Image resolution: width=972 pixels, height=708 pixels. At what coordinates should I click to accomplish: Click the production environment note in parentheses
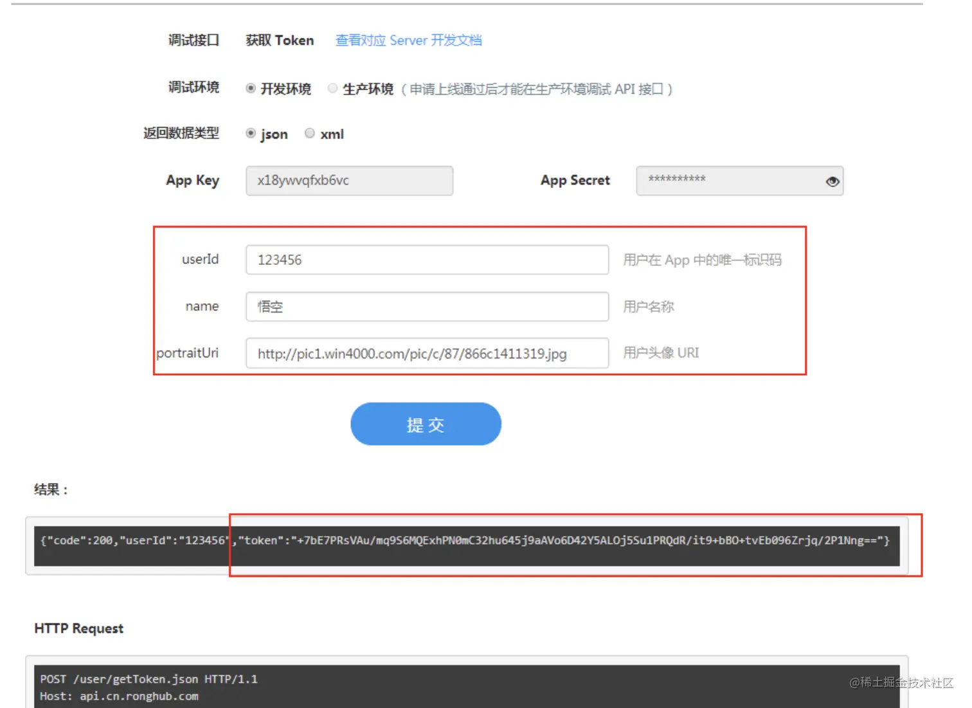coord(537,89)
